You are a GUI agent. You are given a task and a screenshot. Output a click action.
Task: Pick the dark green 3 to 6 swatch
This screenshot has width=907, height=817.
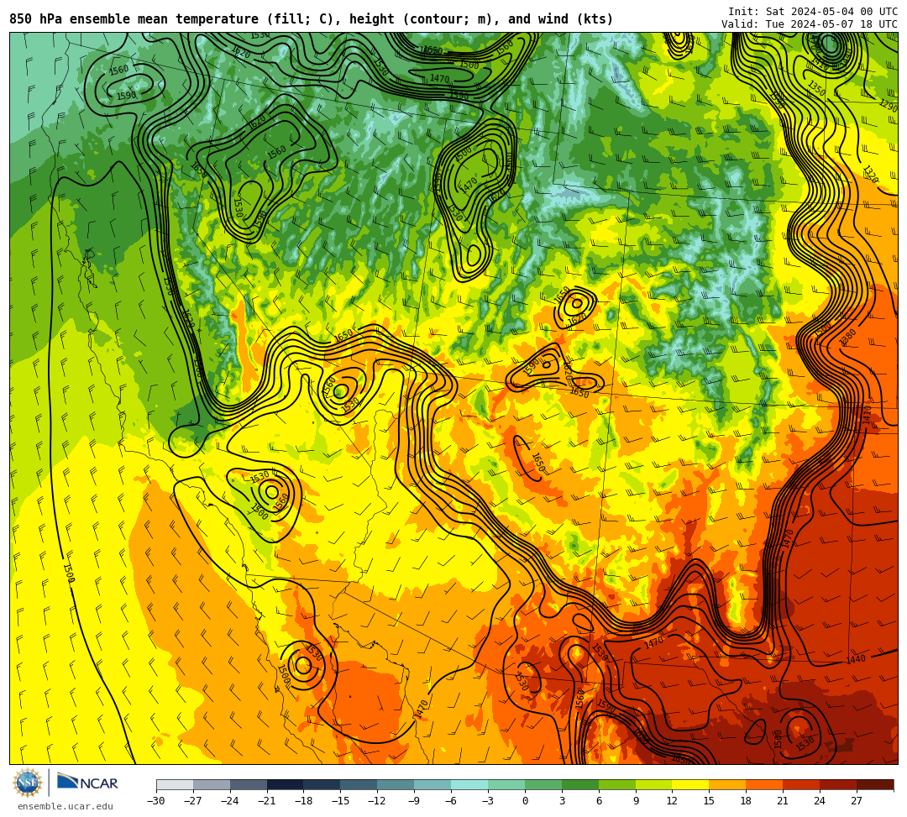pos(580,784)
